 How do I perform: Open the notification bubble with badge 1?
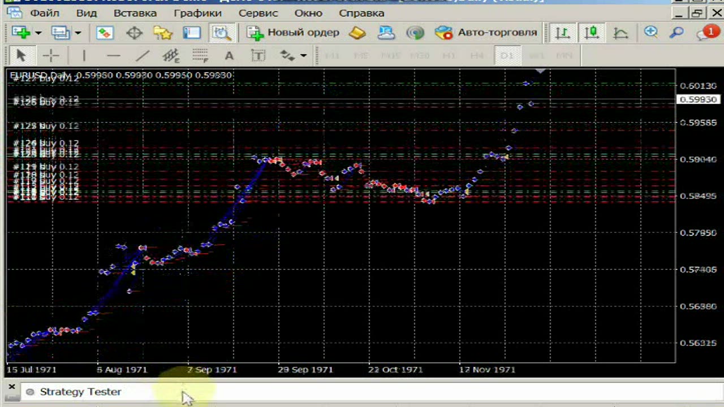[707, 32]
